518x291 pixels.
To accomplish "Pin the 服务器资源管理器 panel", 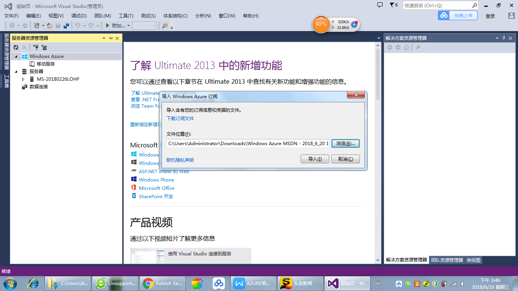I will (111, 38).
